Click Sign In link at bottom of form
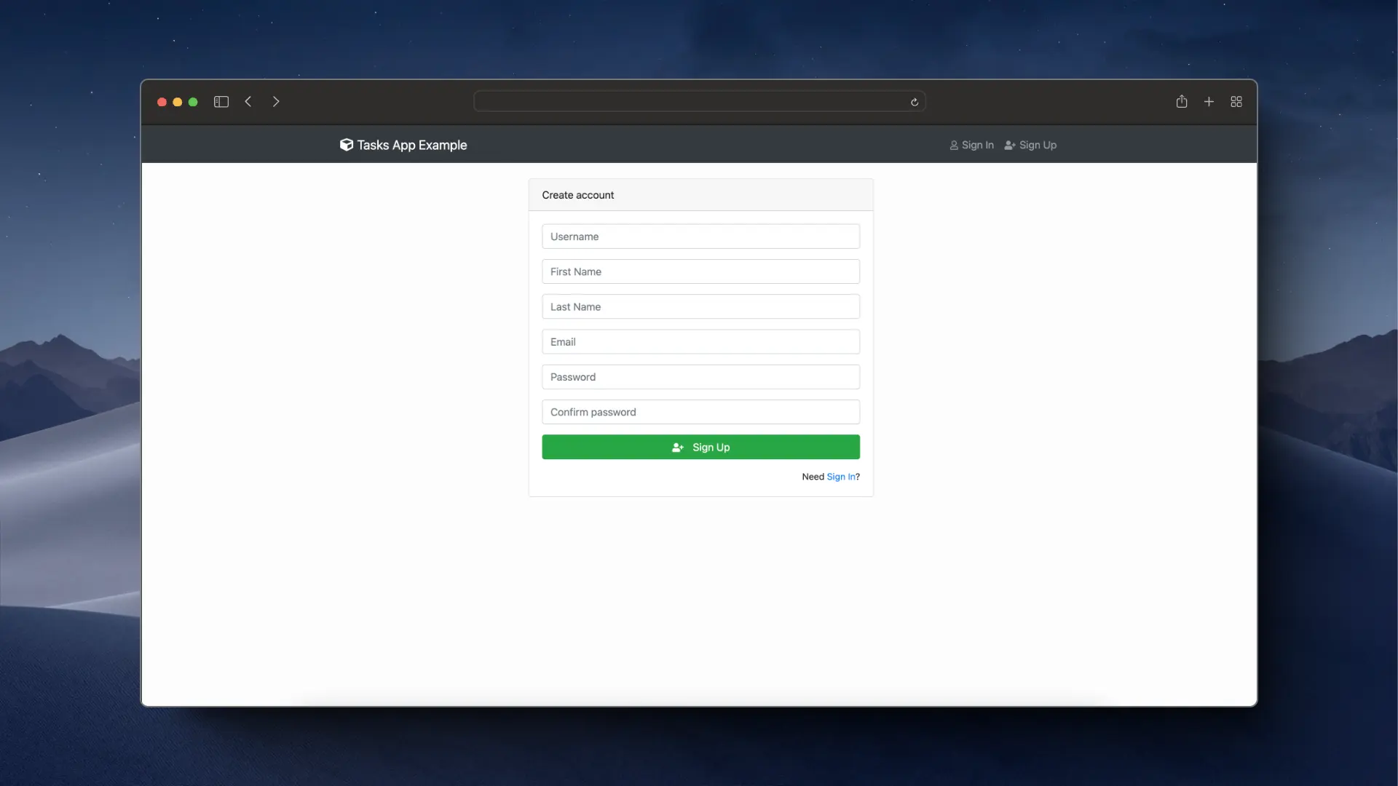This screenshot has height=786, width=1398. coord(840,476)
